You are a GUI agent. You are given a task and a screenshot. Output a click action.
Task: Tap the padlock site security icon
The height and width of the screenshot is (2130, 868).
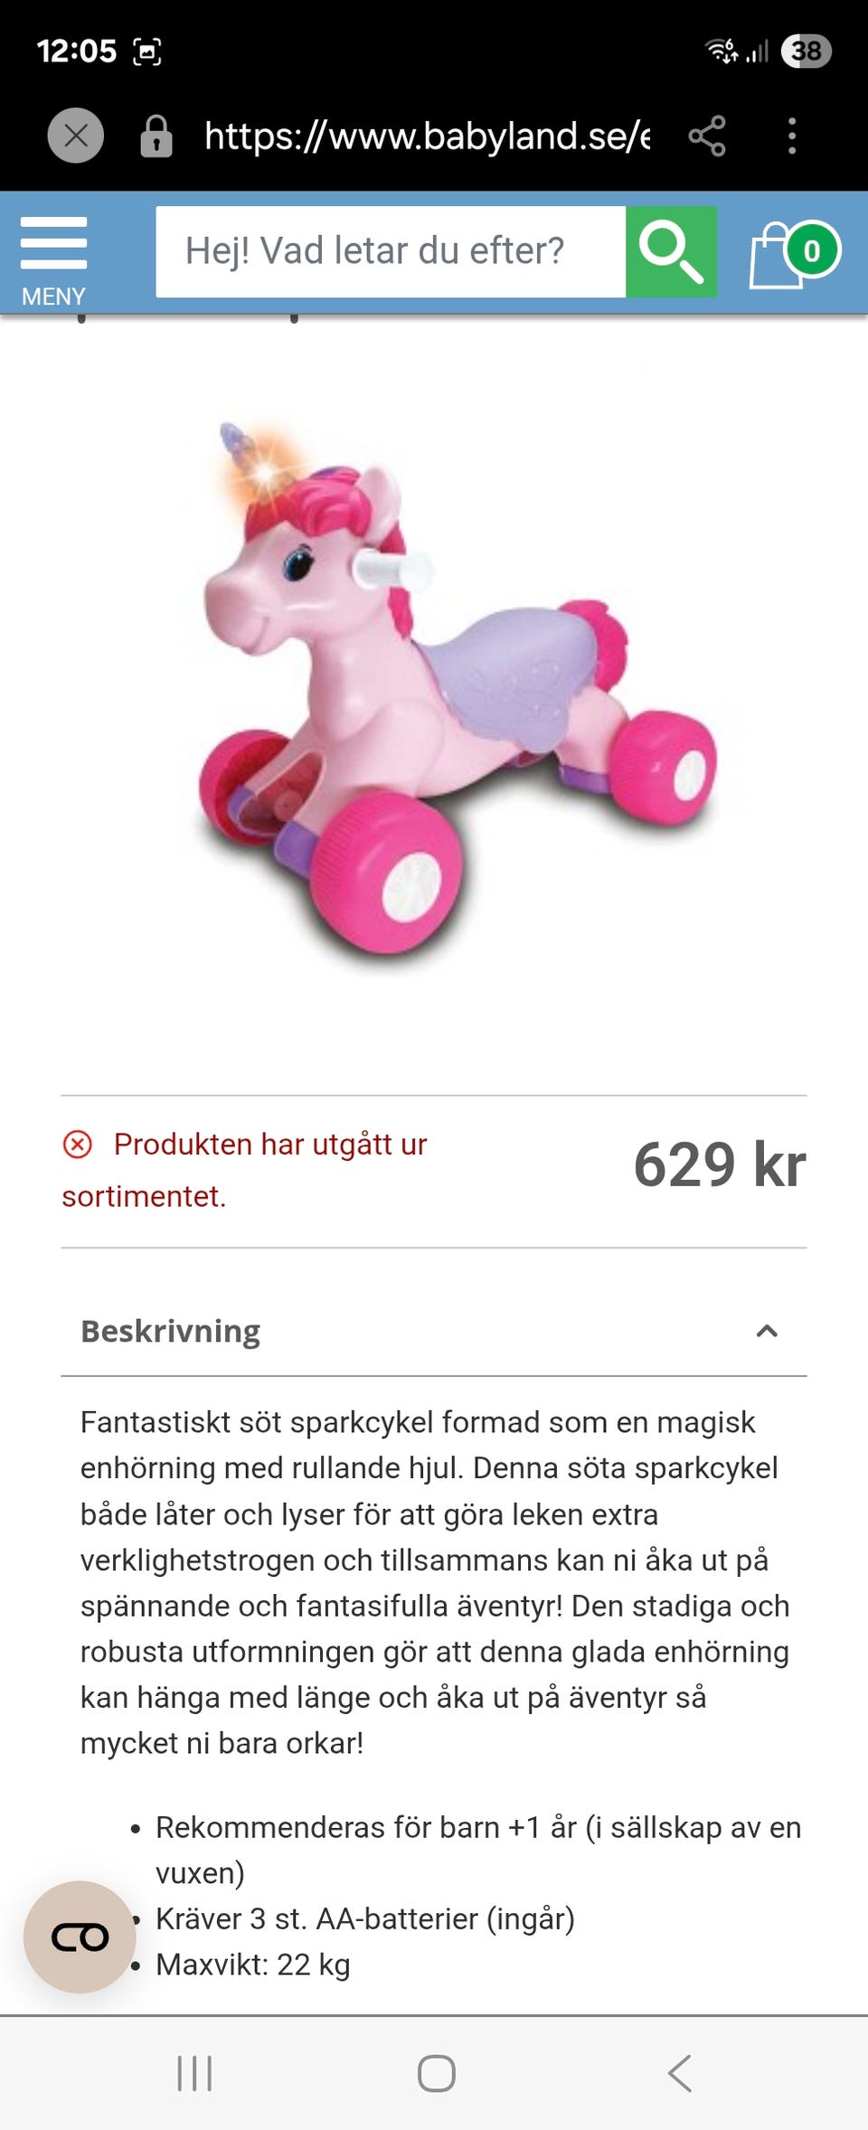[x=156, y=136]
